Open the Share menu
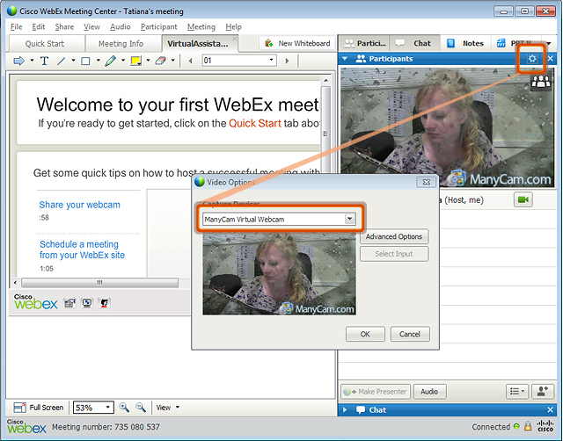 point(64,27)
